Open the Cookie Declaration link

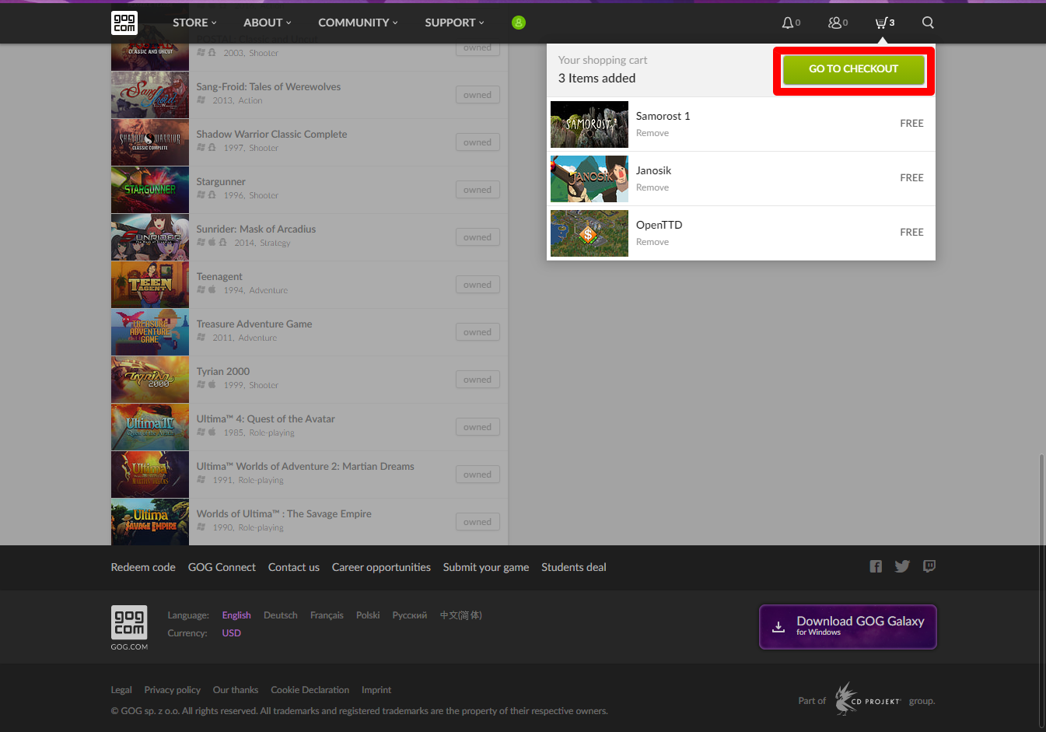[310, 690]
